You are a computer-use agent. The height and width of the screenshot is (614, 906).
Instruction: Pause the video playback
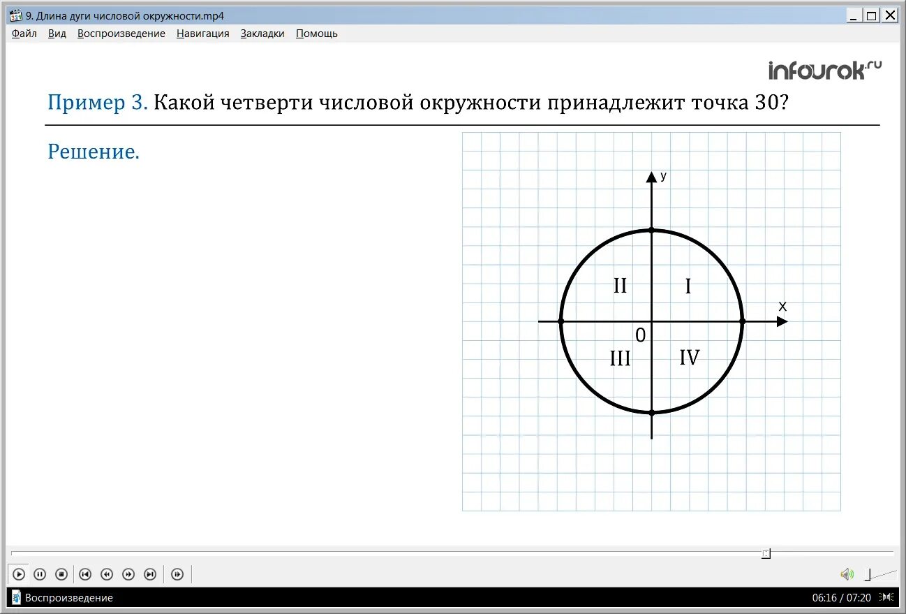click(40, 574)
